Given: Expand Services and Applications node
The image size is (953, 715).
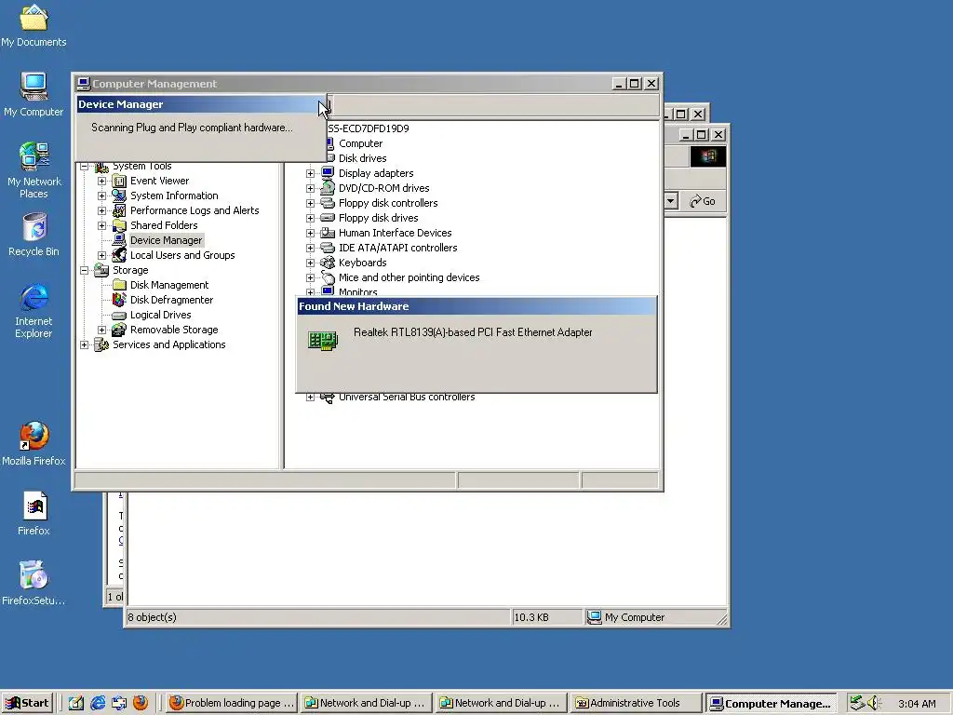Looking at the screenshot, I should 84,344.
